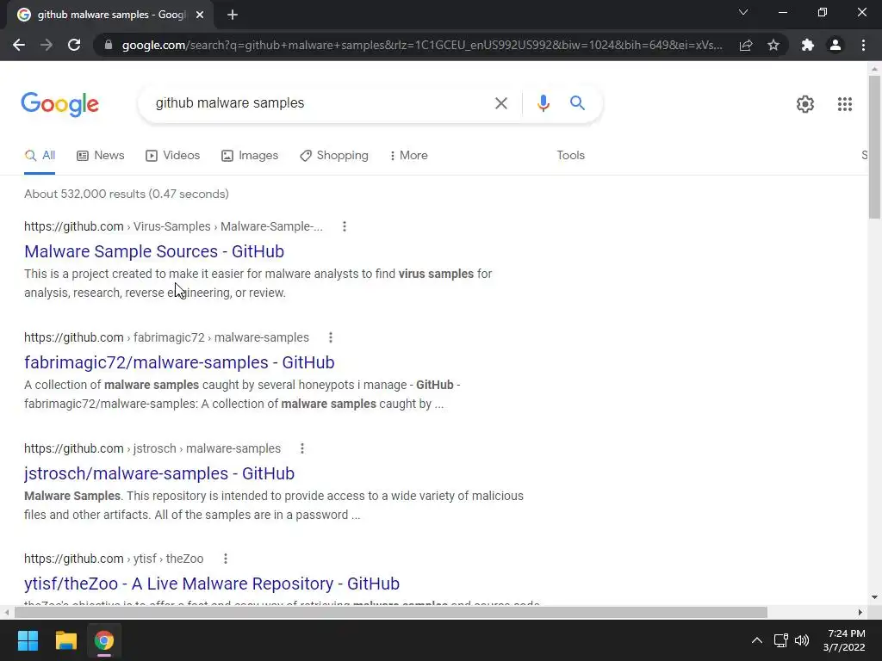Open the Chrome extensions puzzle icon

pyautogui.click(x=808, y=45)
